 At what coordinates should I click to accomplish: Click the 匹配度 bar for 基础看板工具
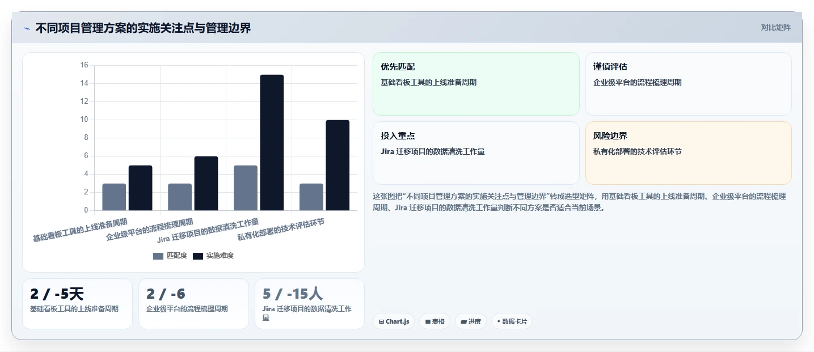(x=114, y=197)
